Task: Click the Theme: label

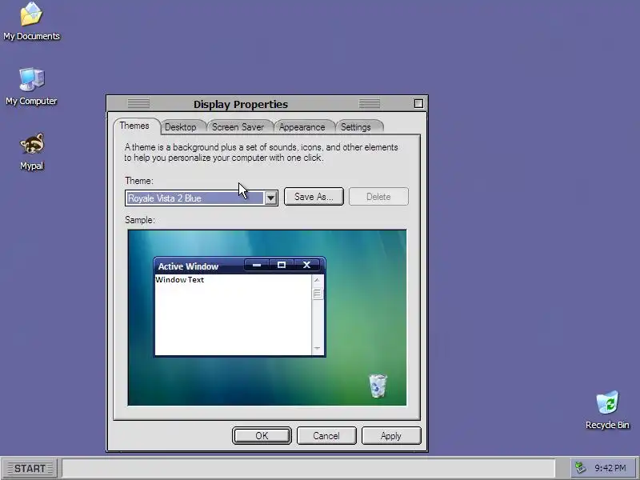Action: (x=139, y=181)
